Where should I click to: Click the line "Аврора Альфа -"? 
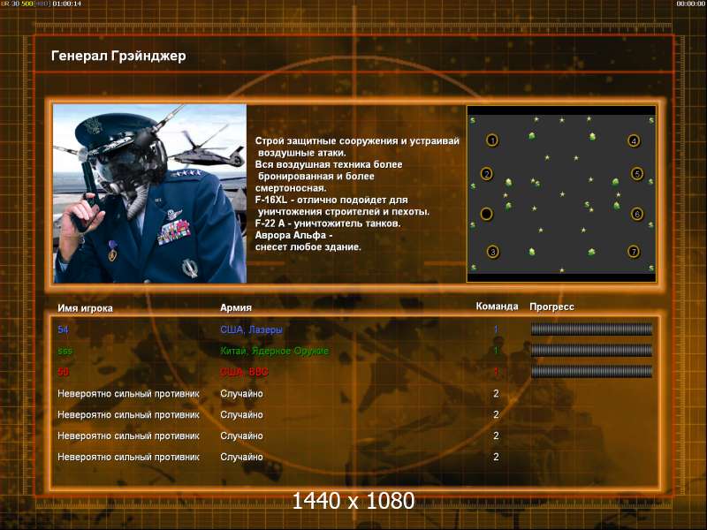[294, 235]
